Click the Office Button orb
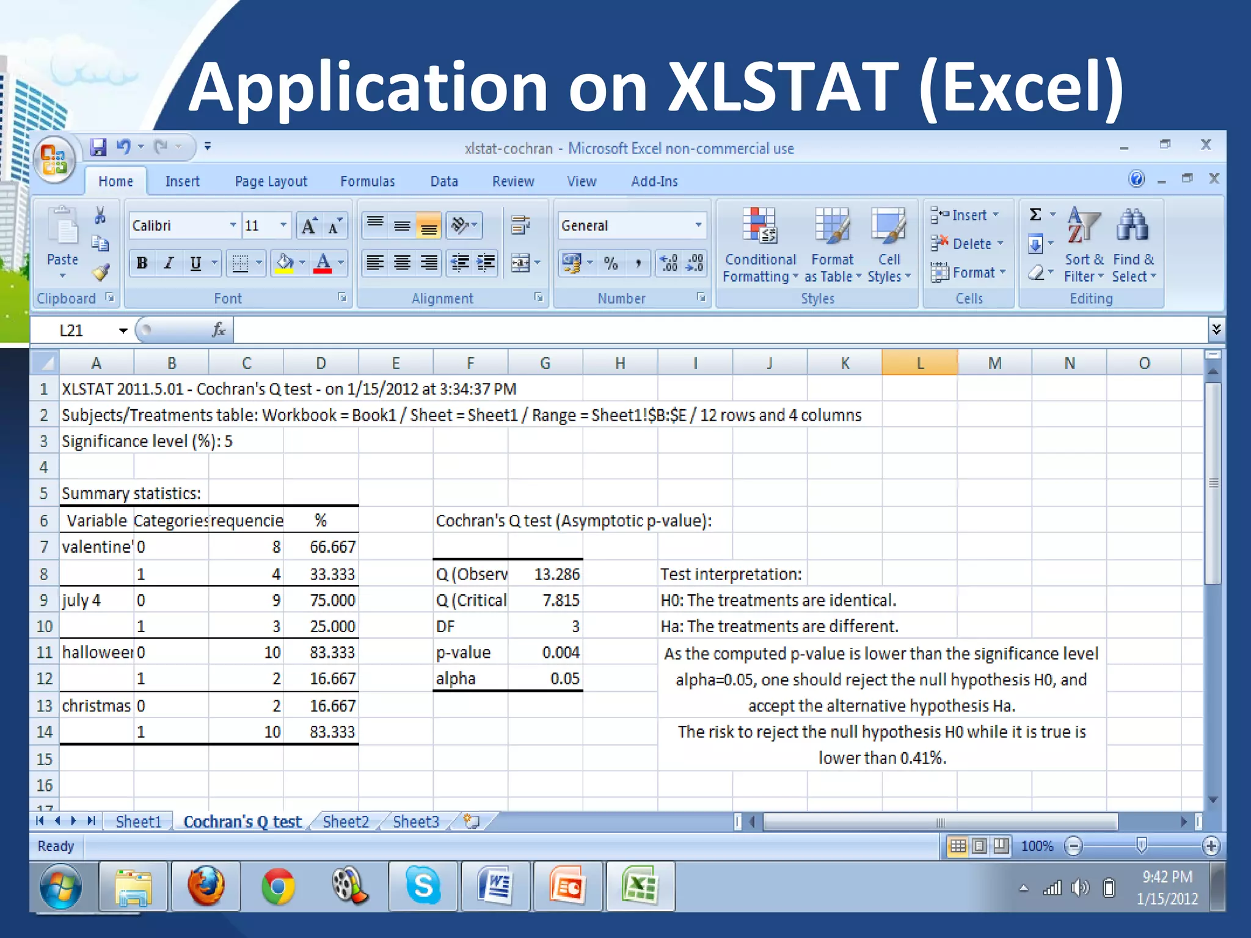 pyautogui.click(x=54, y=160)
